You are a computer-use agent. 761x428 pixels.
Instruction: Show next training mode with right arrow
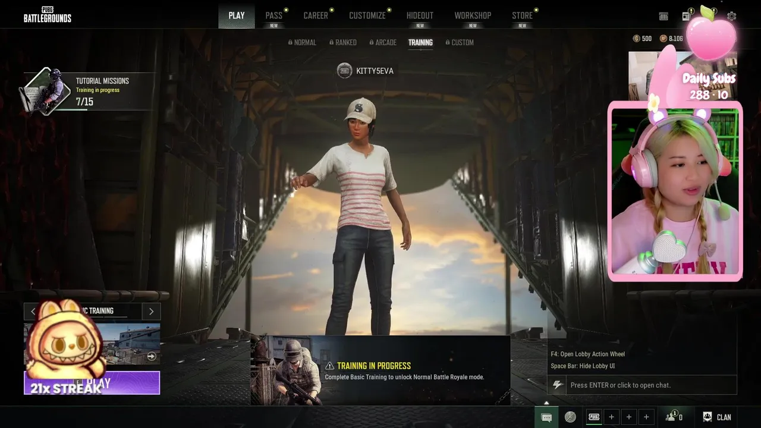[x=151, y=311]
